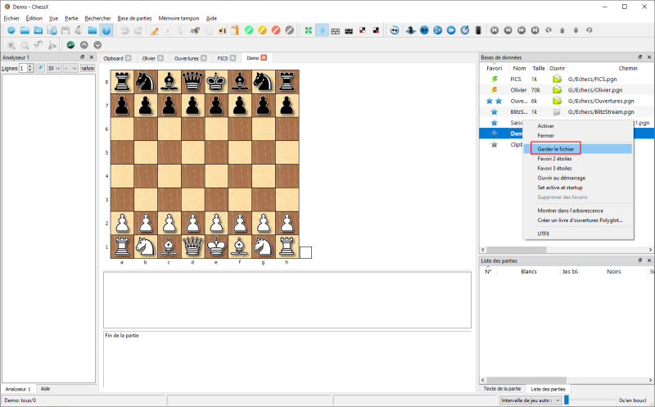This screenshot has height=407, width=655.
Task: Open the engine dropdown in Analyseur panel
Action: pyautogui.click(x=55, y=68)
